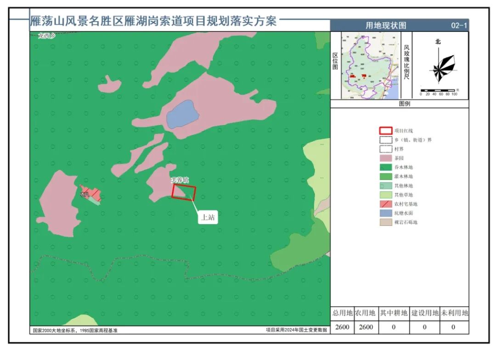
Task: Pick the blue 坑塘水面 legend swatch
Action: 385,213
